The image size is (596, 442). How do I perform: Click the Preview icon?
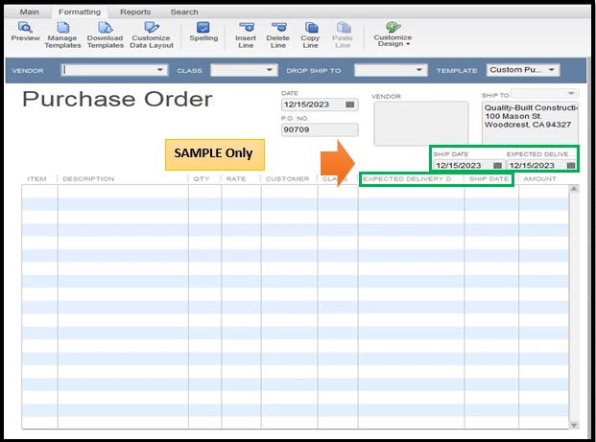click(25, 28)
